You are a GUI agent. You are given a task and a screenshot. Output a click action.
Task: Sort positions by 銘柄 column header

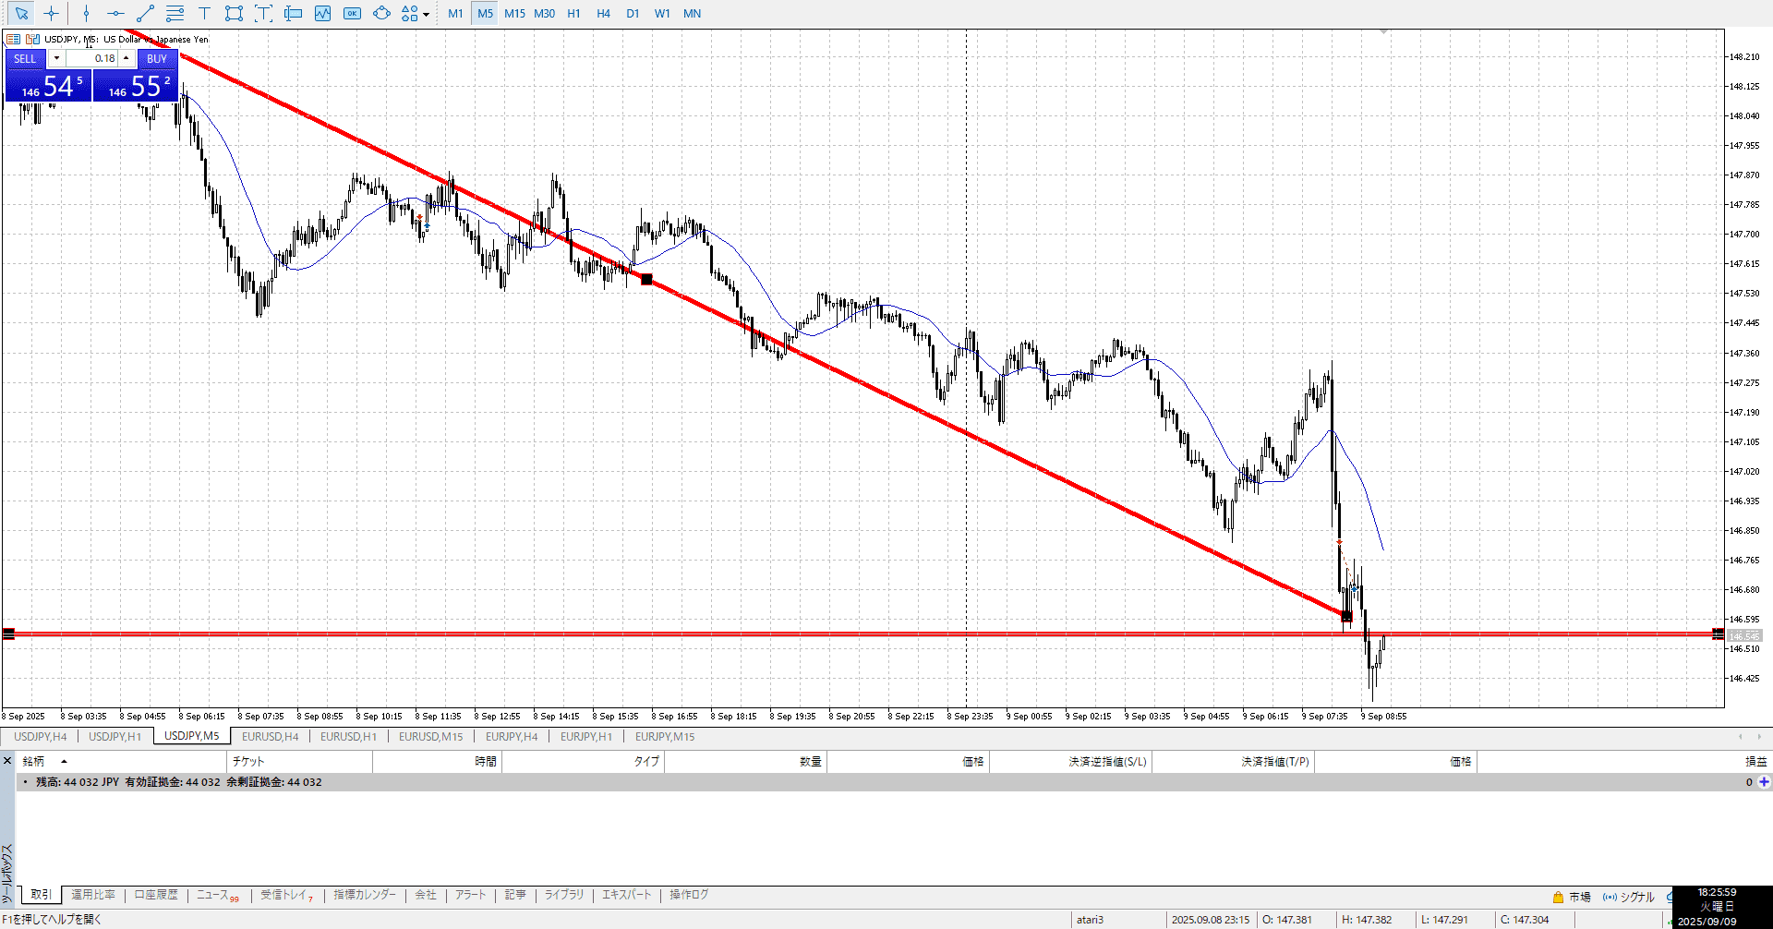click(34, 762)
